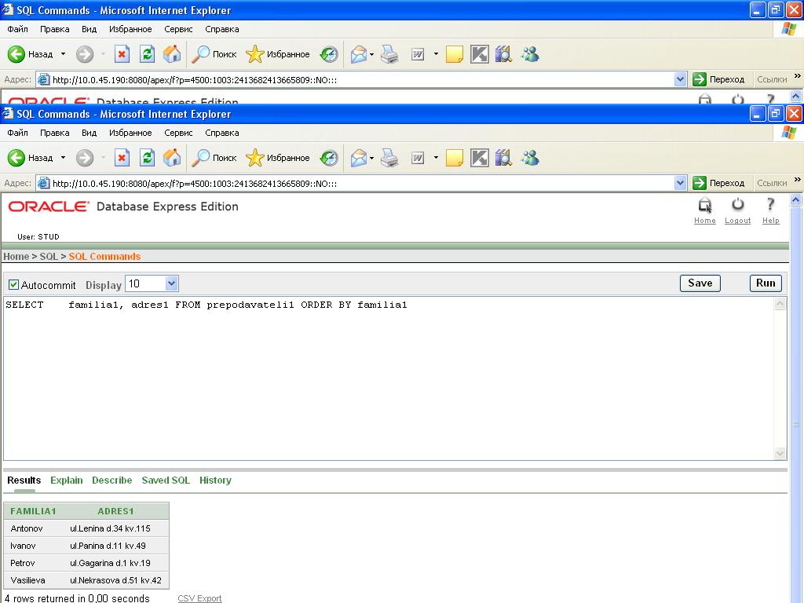Expand Back history arrow in front window

tap(63, 158)
